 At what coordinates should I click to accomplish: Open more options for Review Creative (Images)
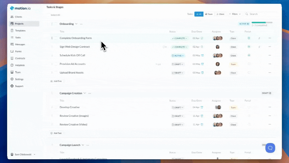[270, 116]
